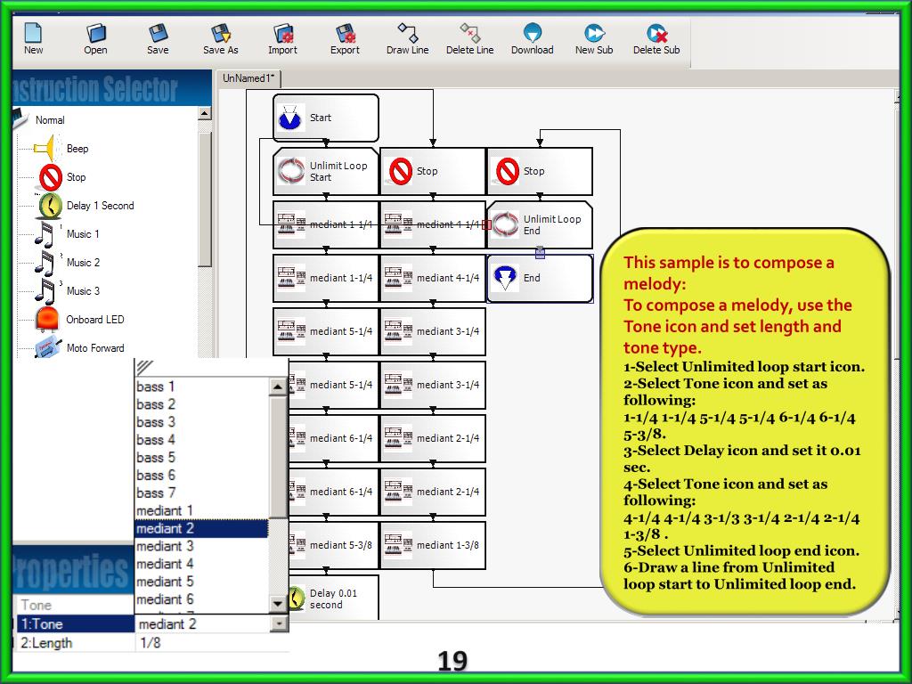This screenshot has height=684, width=912.
Task: Choose the highlighted mediant 2 list entry
Action: coord(201,529)
